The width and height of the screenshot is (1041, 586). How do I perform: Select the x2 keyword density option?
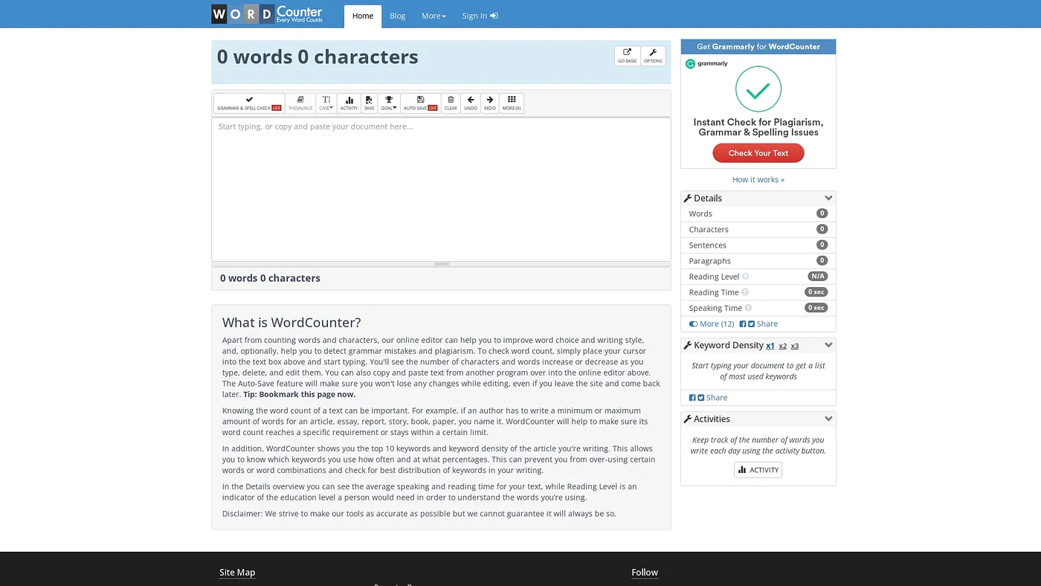point(783,346)
